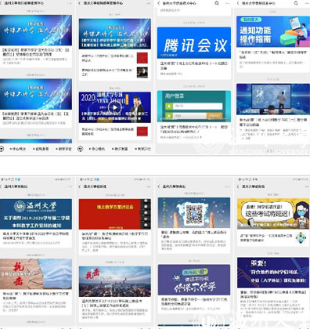Image resolution: width=310 pixels, height=329 pixels.
Task: Click the search icon above the 通知功能操作指南 banner
Action: 296,3
